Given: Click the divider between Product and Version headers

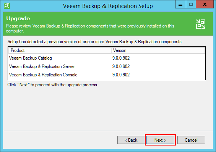Looking at the screenshot, I should (x=111, y=50).
